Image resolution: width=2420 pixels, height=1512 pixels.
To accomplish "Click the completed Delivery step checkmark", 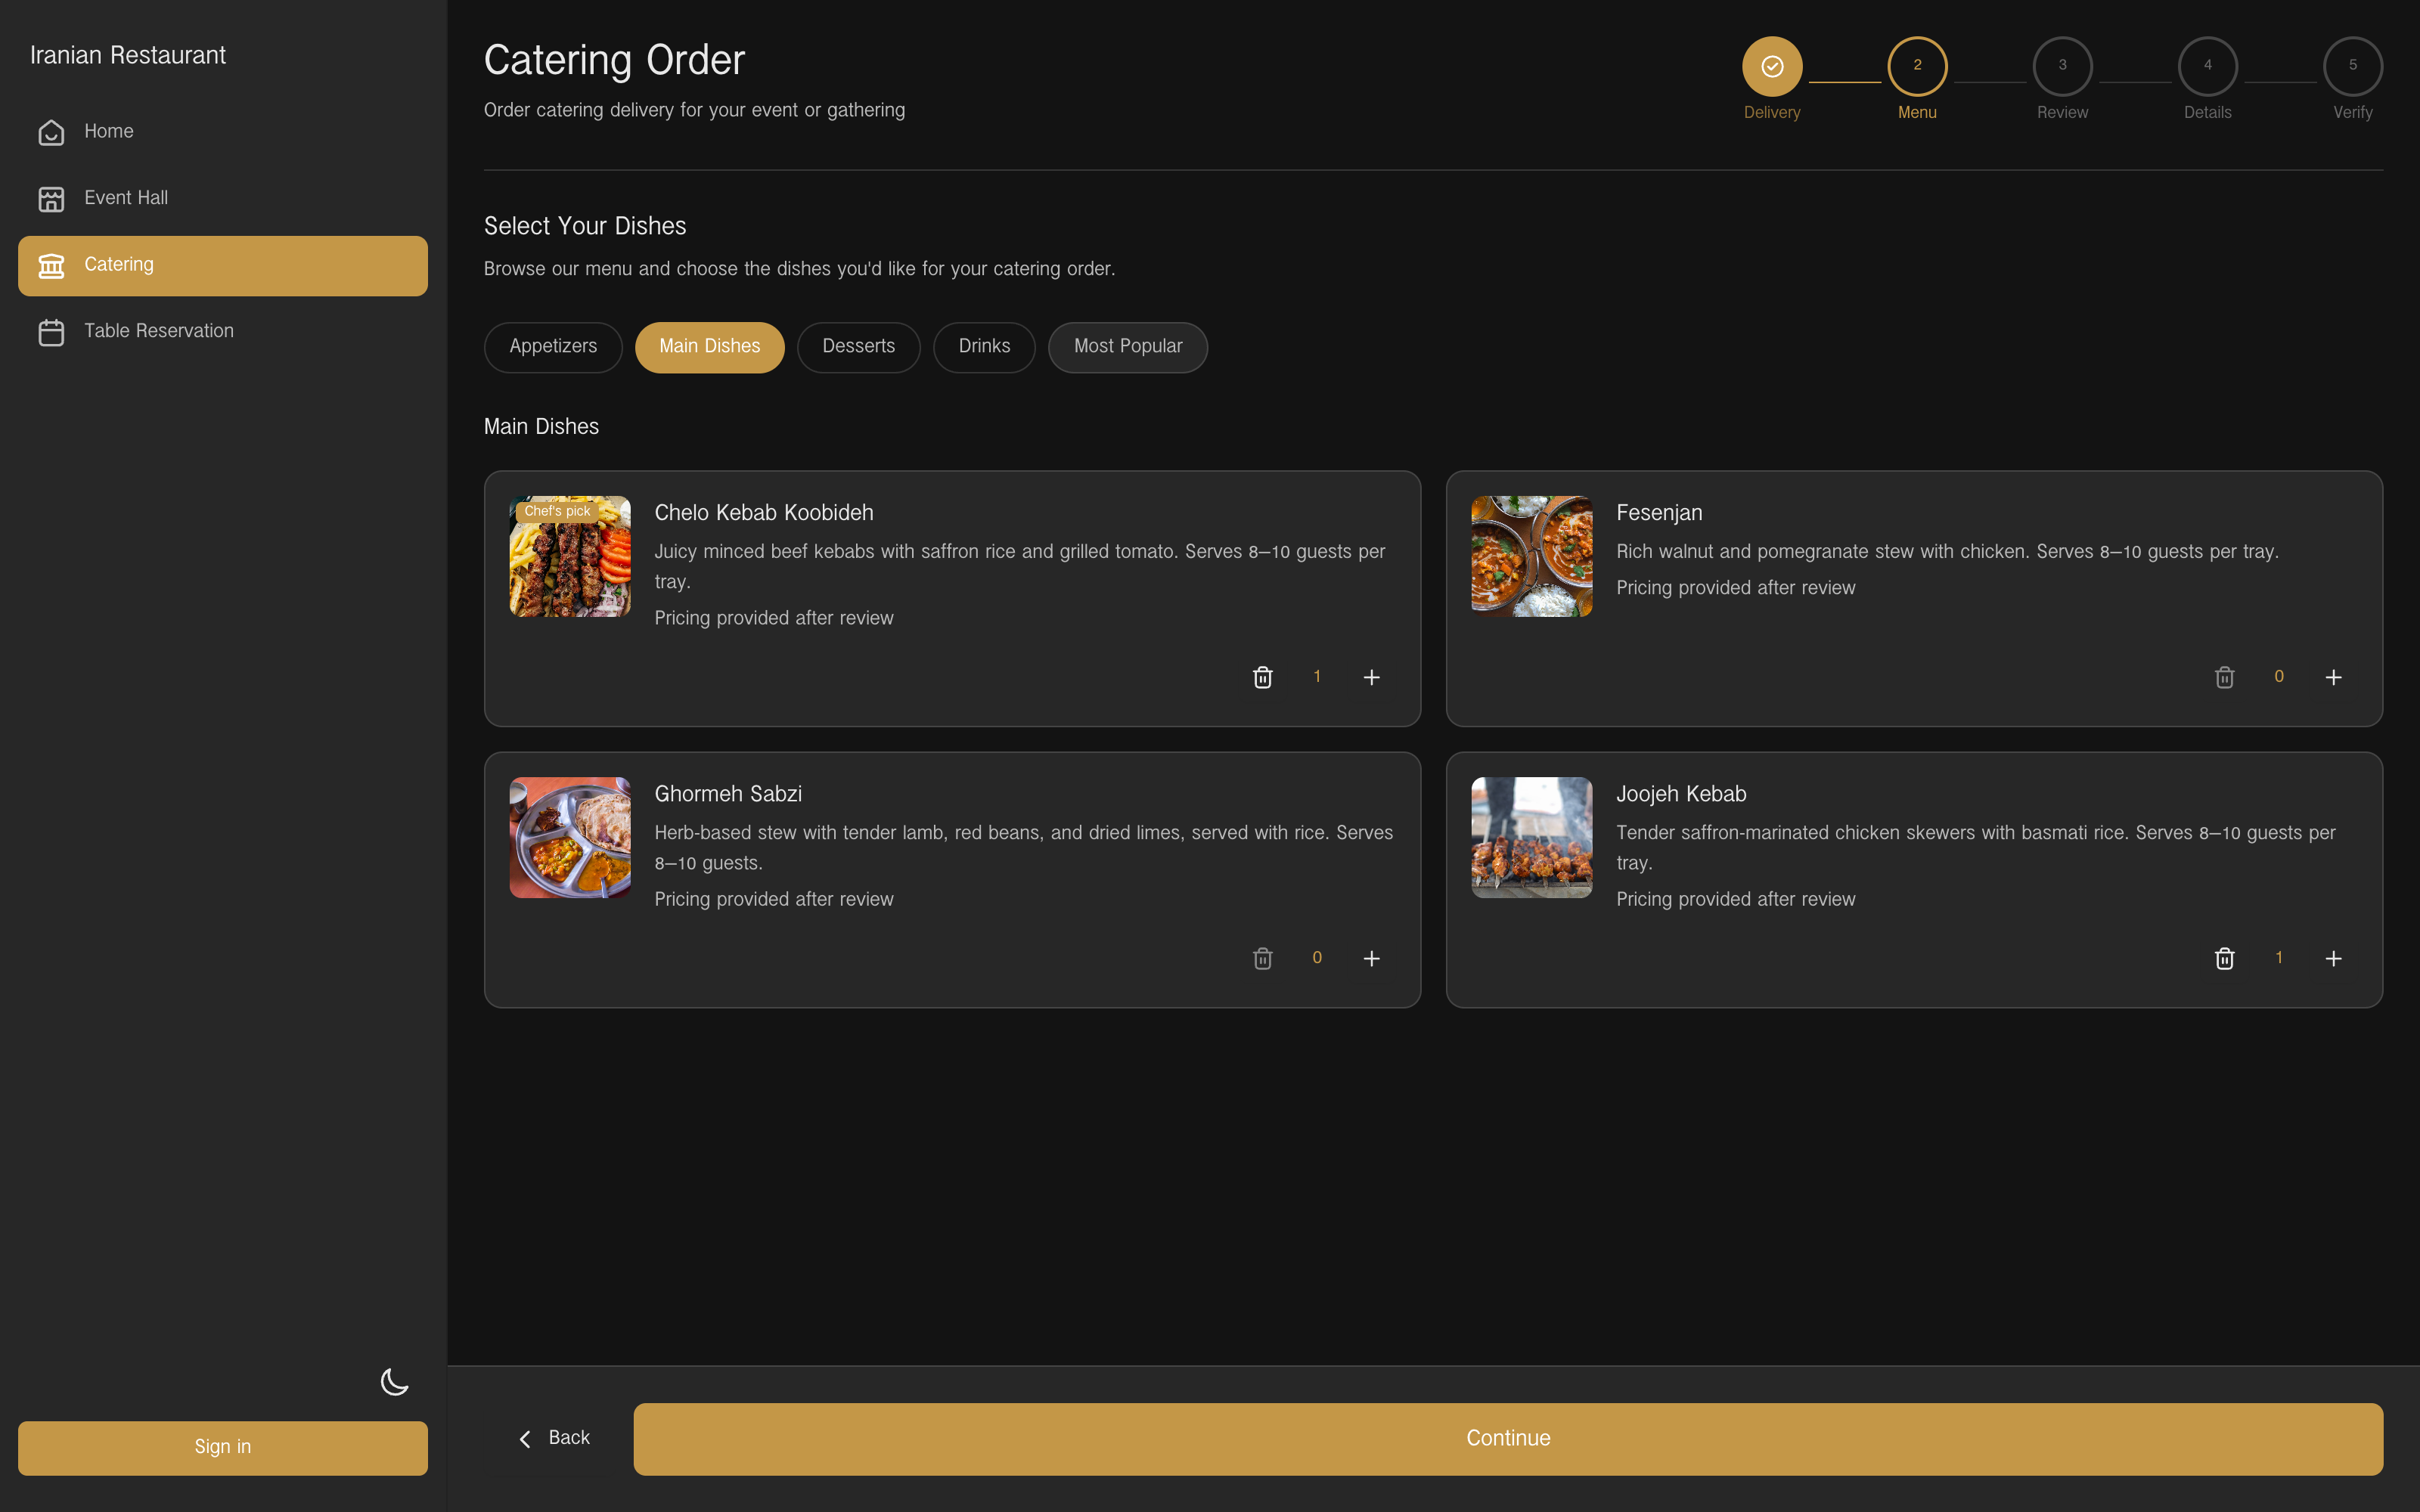I will point(1772,66).
